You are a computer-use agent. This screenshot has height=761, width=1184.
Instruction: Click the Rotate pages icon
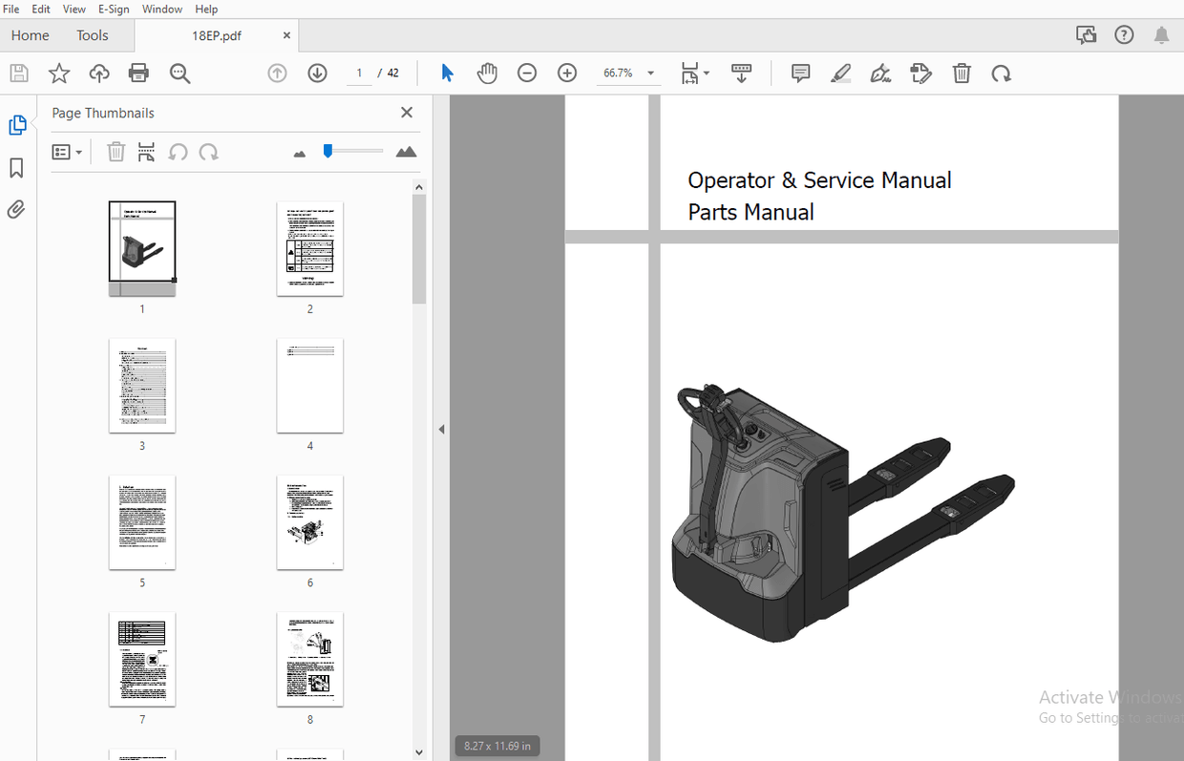[x=1001, y=73]
